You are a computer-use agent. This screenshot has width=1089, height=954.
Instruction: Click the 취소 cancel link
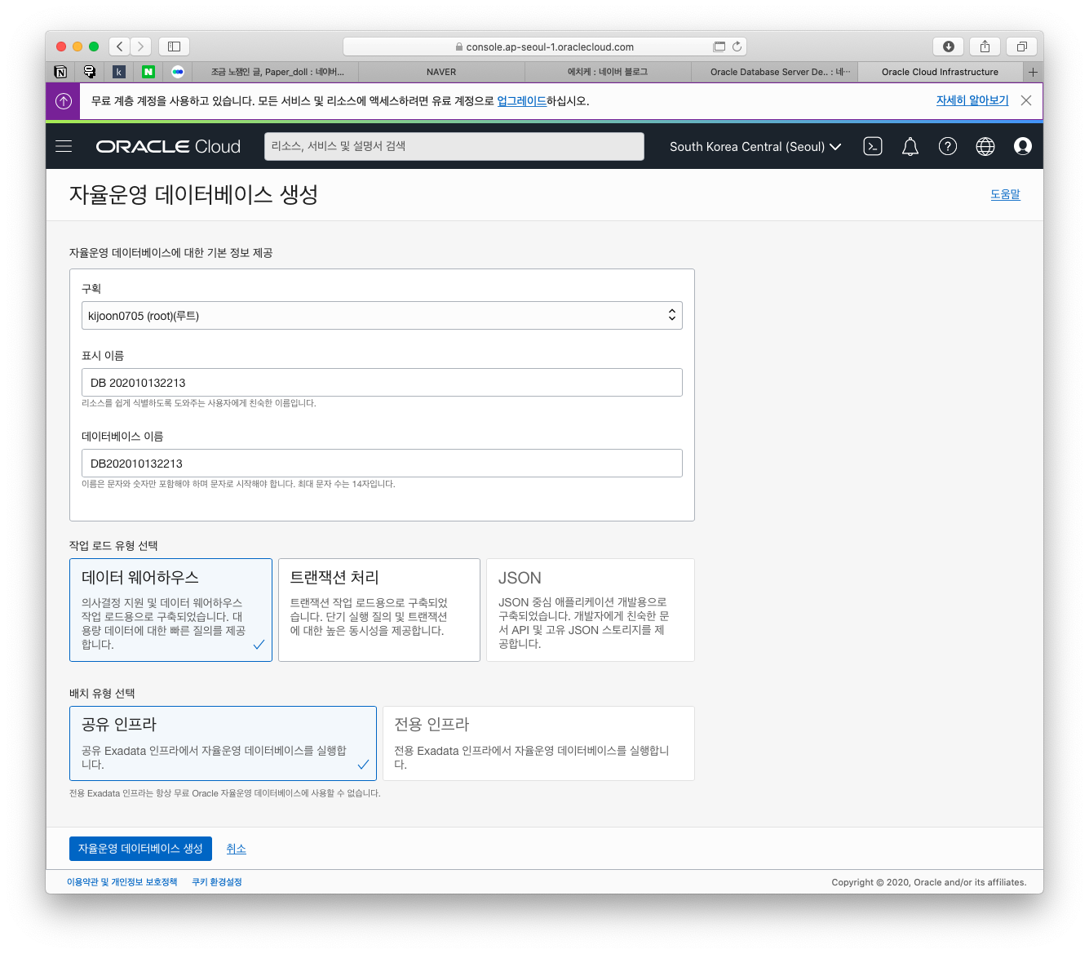coord(236,849)
